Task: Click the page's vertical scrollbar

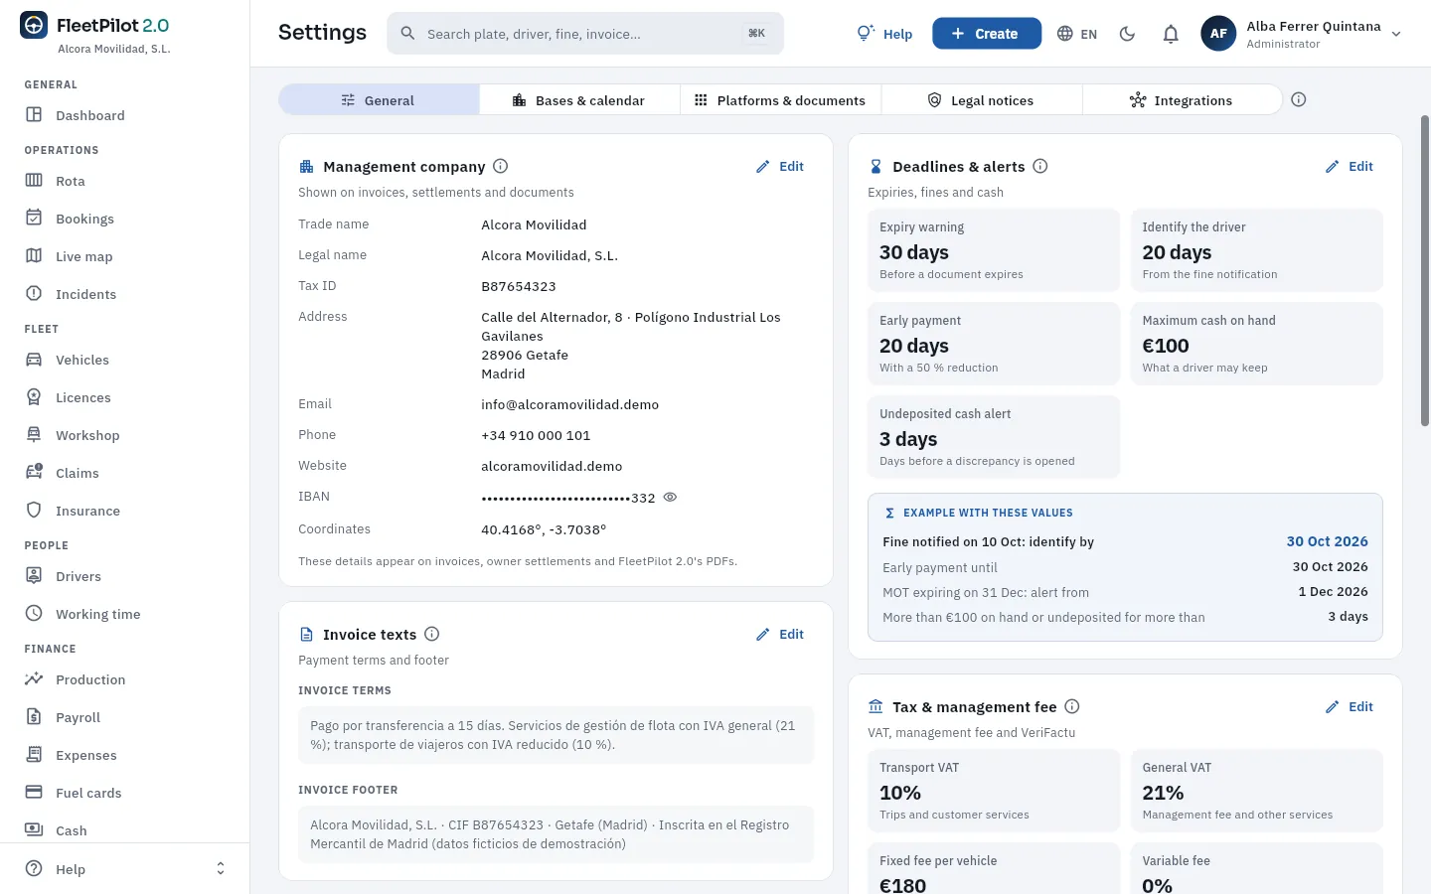Action: 1425,270
